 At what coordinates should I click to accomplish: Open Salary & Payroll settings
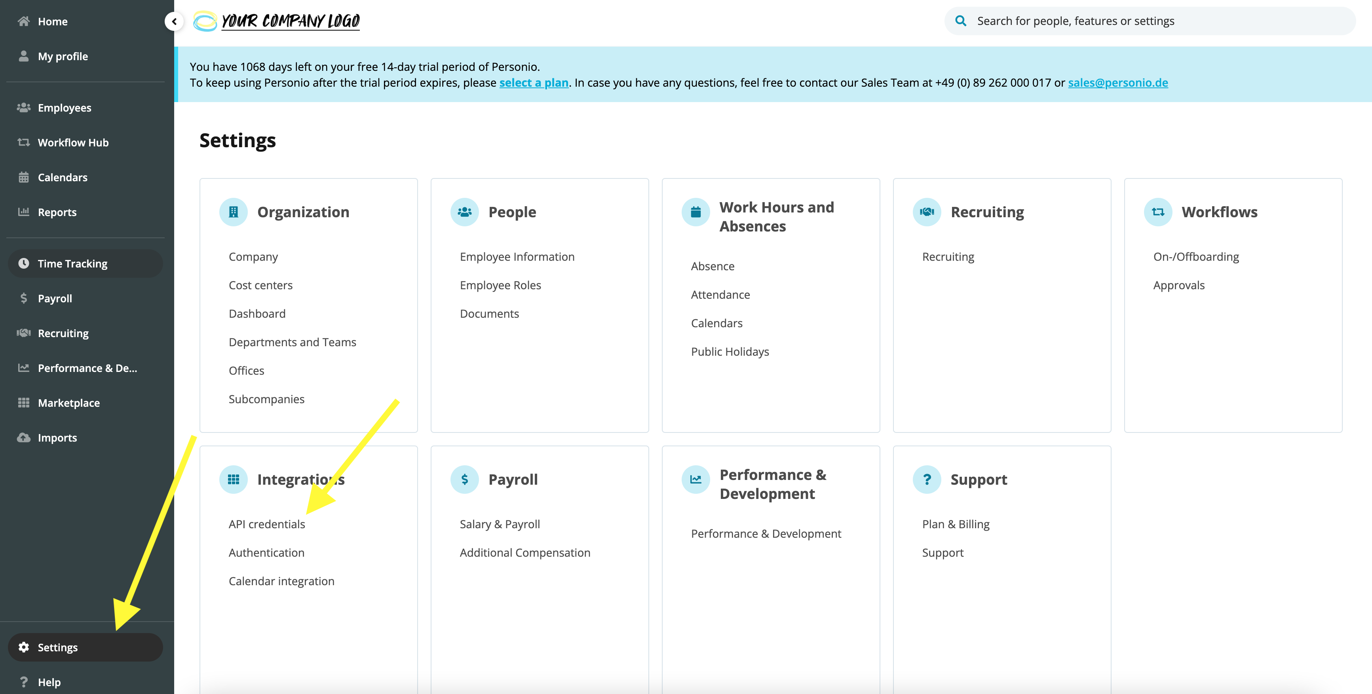pos(500,524)
